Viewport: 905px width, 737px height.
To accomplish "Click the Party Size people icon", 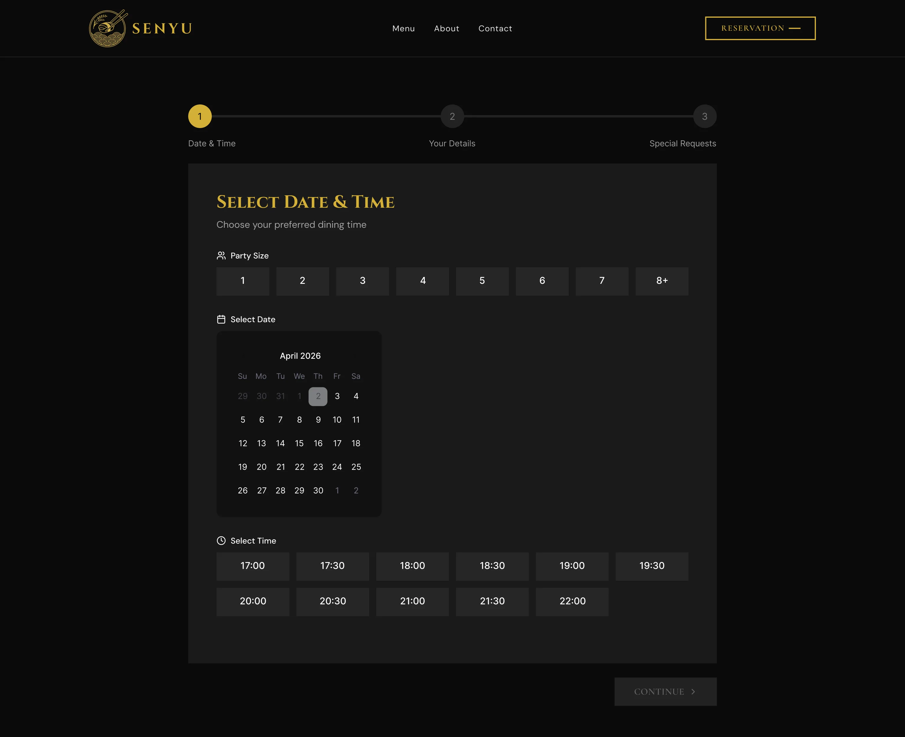I will (221, 256).
